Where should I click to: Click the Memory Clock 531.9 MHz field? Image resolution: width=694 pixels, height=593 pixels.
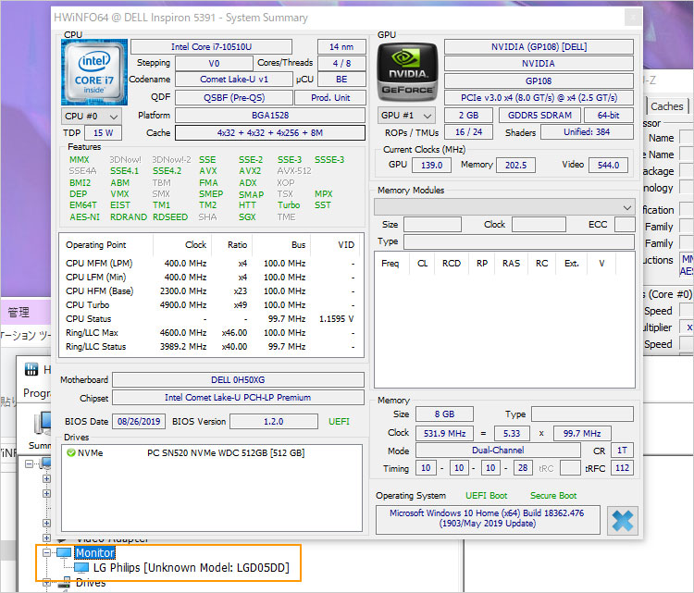pyautogui.click(x=444, y=433)
